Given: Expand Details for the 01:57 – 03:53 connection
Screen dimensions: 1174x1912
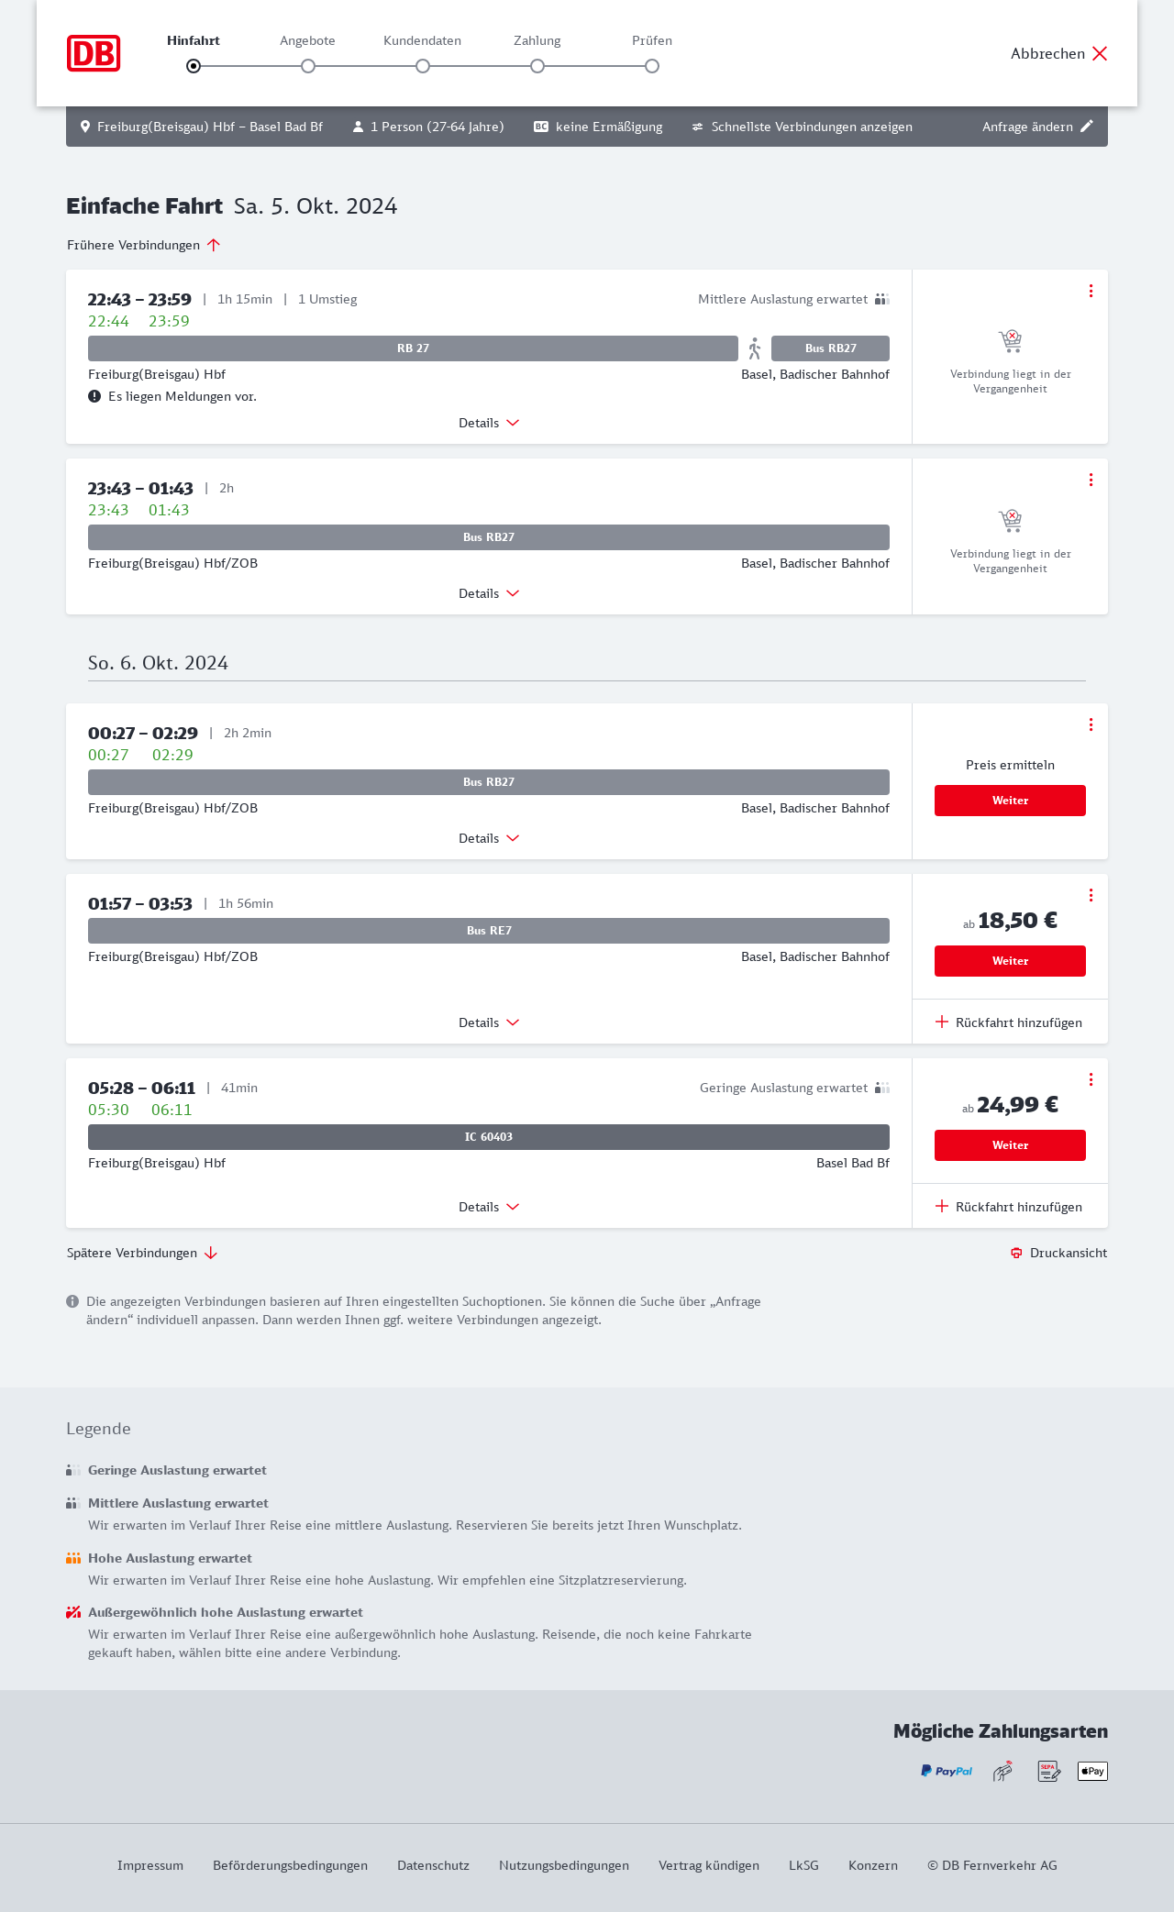Looking at the screenshot, I should pyautogui.click(x=489, y=1022).
